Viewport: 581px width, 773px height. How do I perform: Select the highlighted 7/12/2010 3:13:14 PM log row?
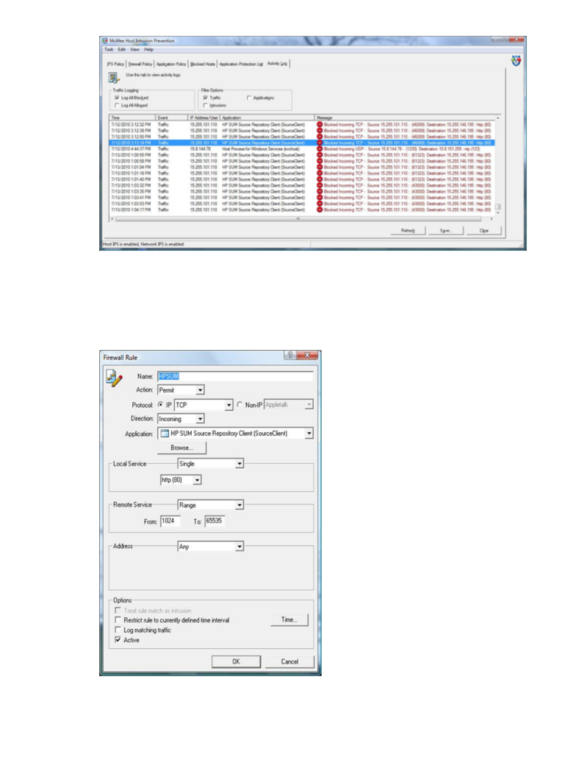click(x=302, y=142)
